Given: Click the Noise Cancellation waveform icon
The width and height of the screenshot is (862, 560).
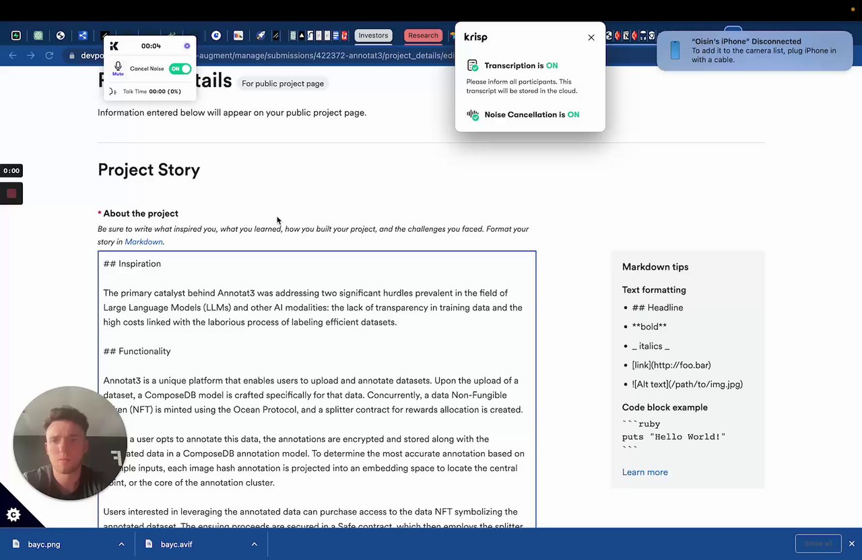Looking at the screenshot, I should (x=472, y=115).
